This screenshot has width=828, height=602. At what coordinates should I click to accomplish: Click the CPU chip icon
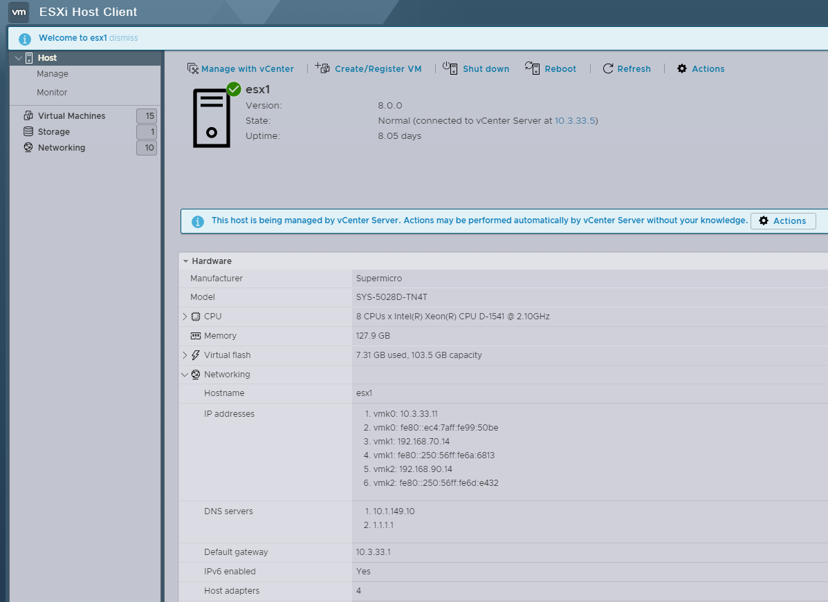pyautogui.click(x=196, y=317)
